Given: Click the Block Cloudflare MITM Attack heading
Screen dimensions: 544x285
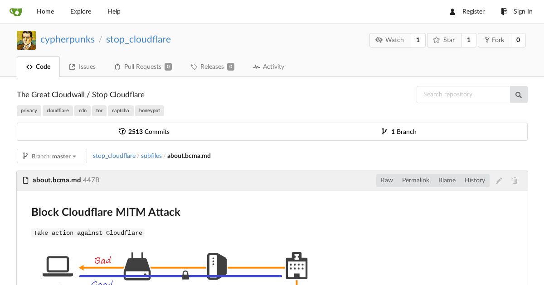Looking at the screenshot, I should click(106, 212).
